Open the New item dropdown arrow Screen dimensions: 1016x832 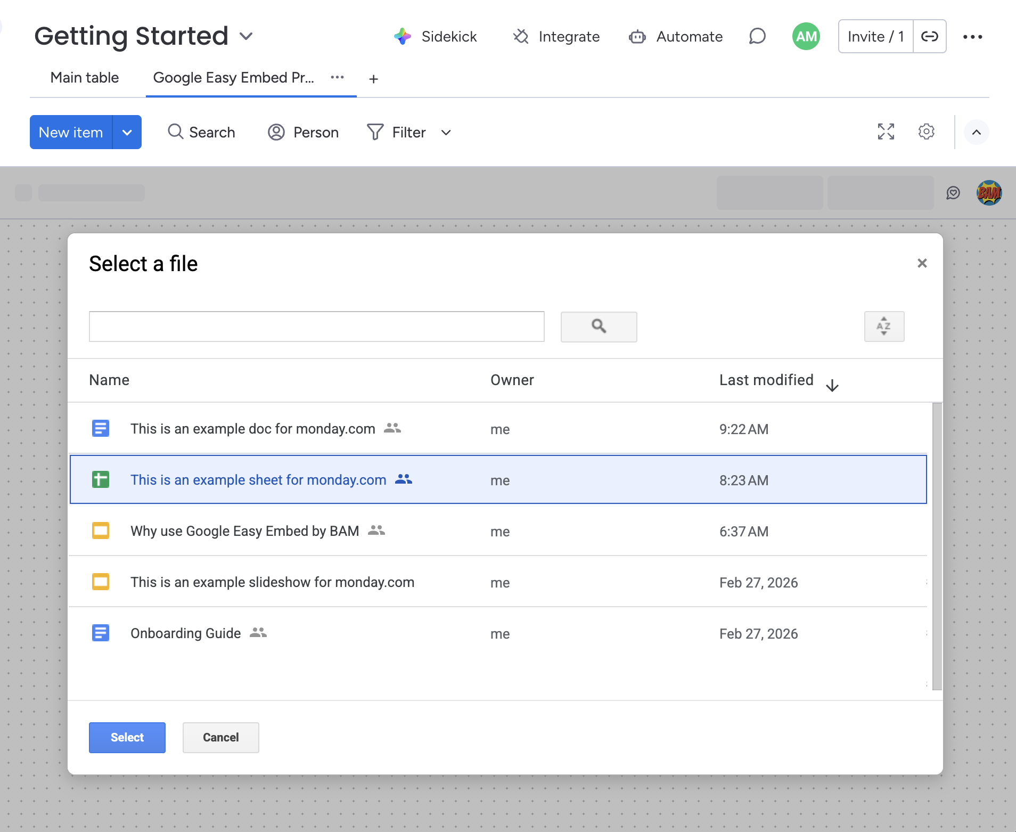pos(127,132)
